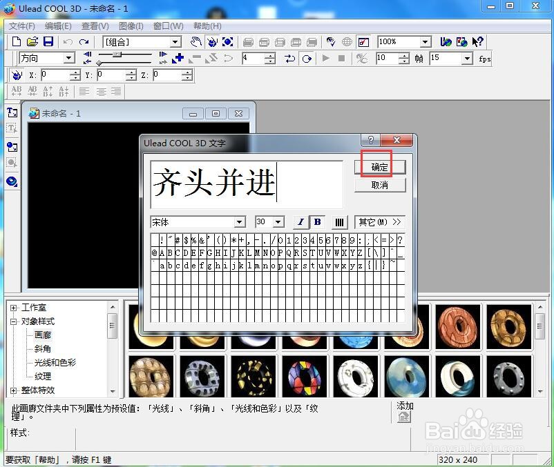
Task: Click the Insert Text tool in left sidebar
Action: pos(12,112)
